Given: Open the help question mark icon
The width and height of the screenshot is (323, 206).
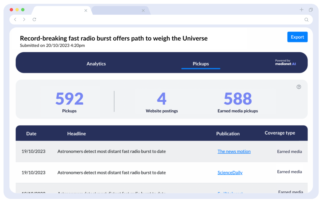Looking at the screenshot, I should [299, 87].
